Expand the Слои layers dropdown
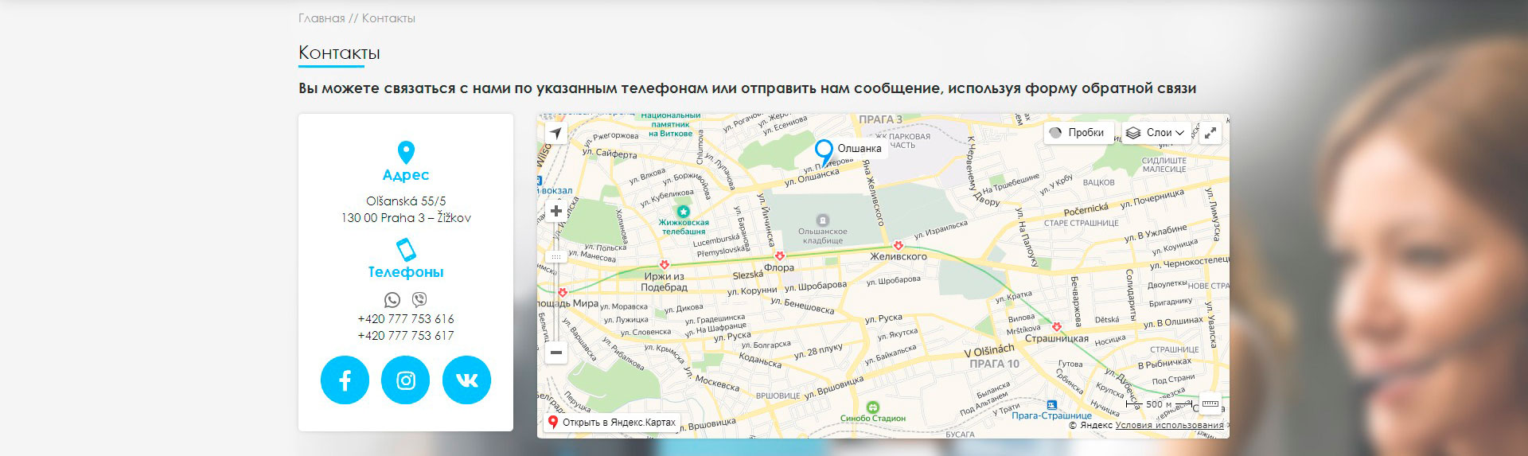The image size is (1528, 456). point(1156,133)
